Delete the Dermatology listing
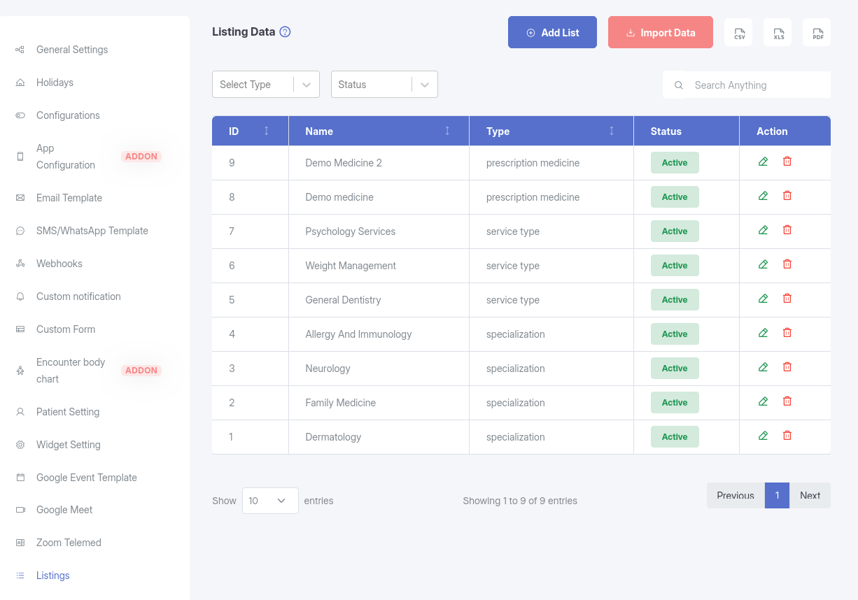The width and height of the screenshot is (858, 600). 787,436
